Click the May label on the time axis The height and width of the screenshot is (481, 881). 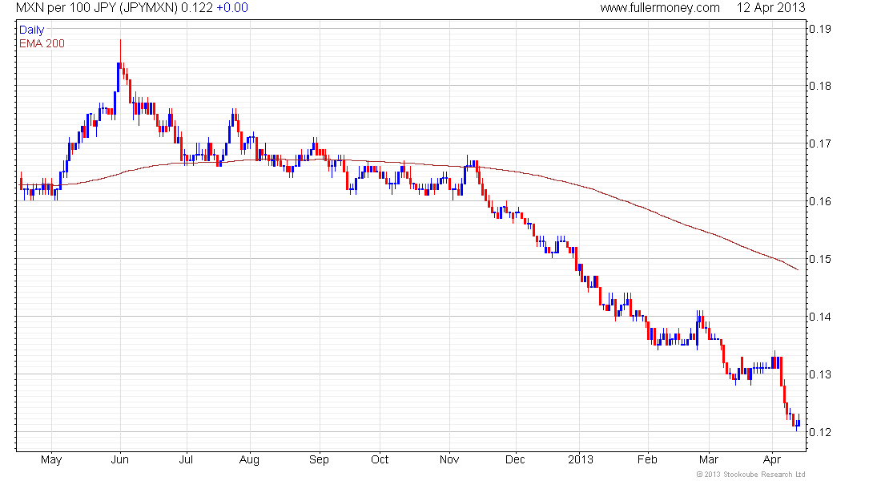pos(51,460)
